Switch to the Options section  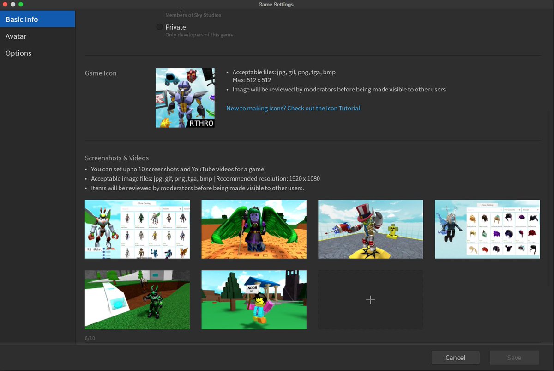point(18,53)
